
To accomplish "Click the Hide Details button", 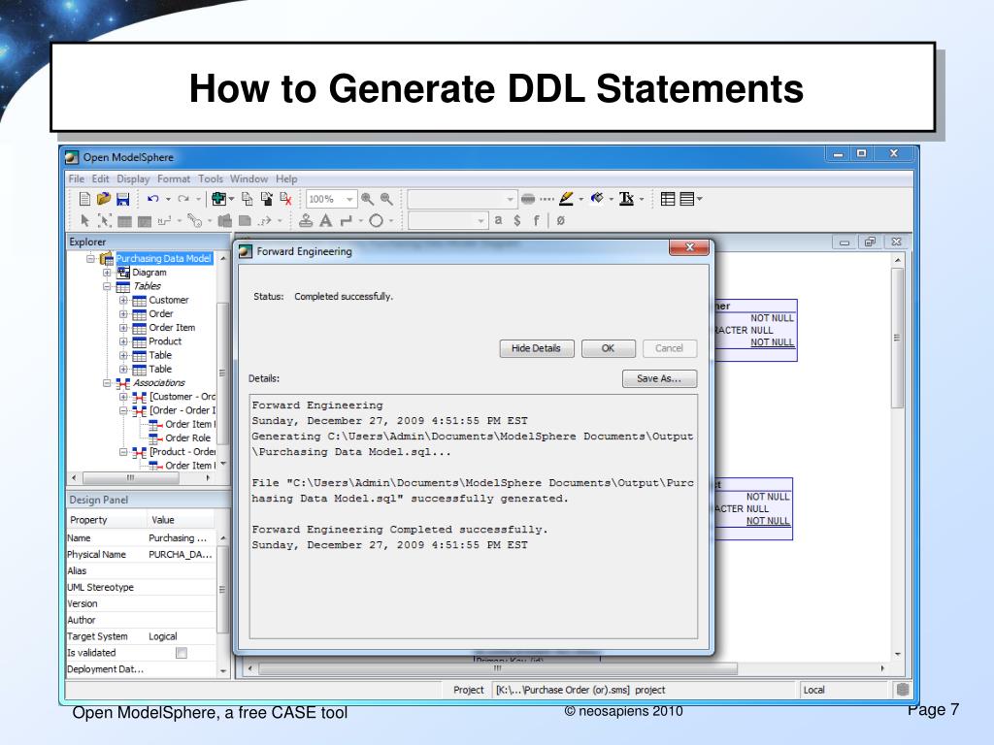I will (536, 348).
